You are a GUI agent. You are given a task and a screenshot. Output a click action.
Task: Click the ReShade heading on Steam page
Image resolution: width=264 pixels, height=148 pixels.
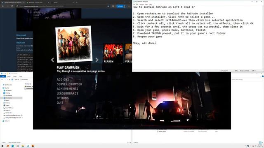click(x=21, y=43)
